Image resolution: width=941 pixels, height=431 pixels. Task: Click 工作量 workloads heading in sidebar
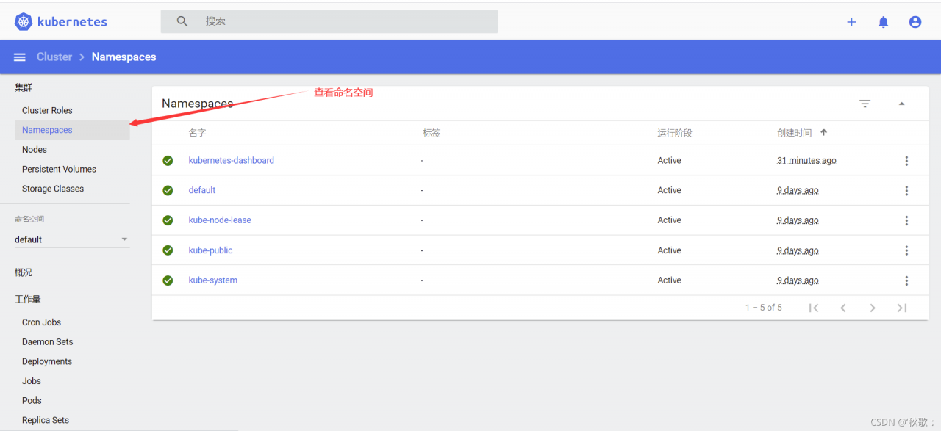coord(28,300)
